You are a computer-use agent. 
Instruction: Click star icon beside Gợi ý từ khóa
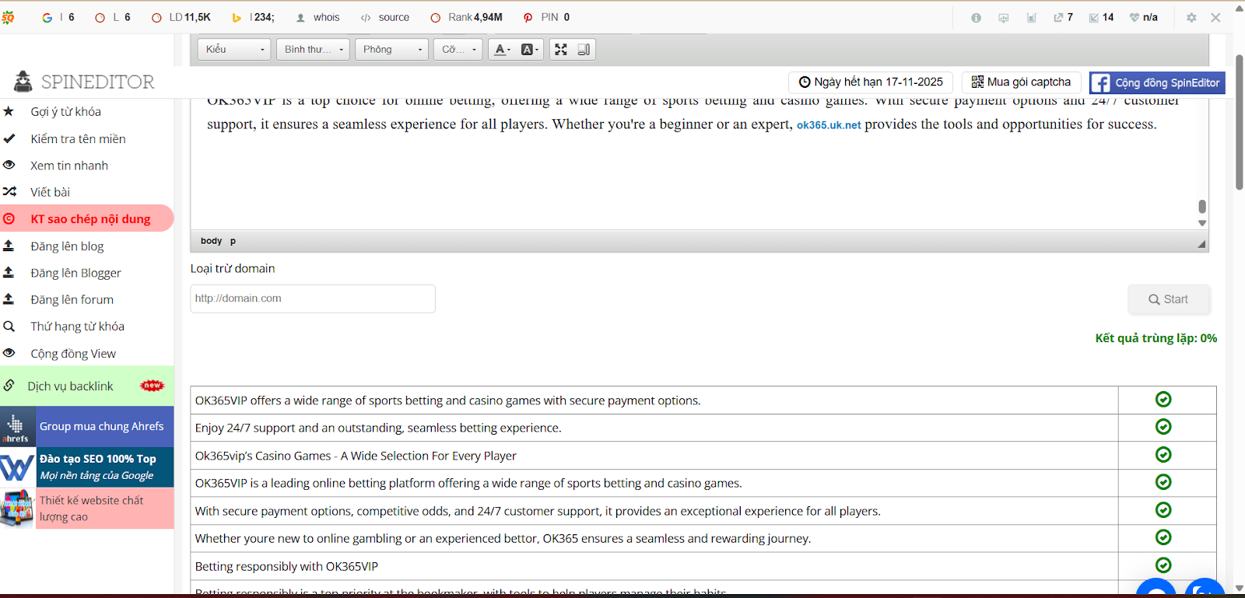[x=9, y=111]
